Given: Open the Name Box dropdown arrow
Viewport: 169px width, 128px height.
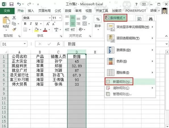Looking at the screenshot, I should coord(25,44).
